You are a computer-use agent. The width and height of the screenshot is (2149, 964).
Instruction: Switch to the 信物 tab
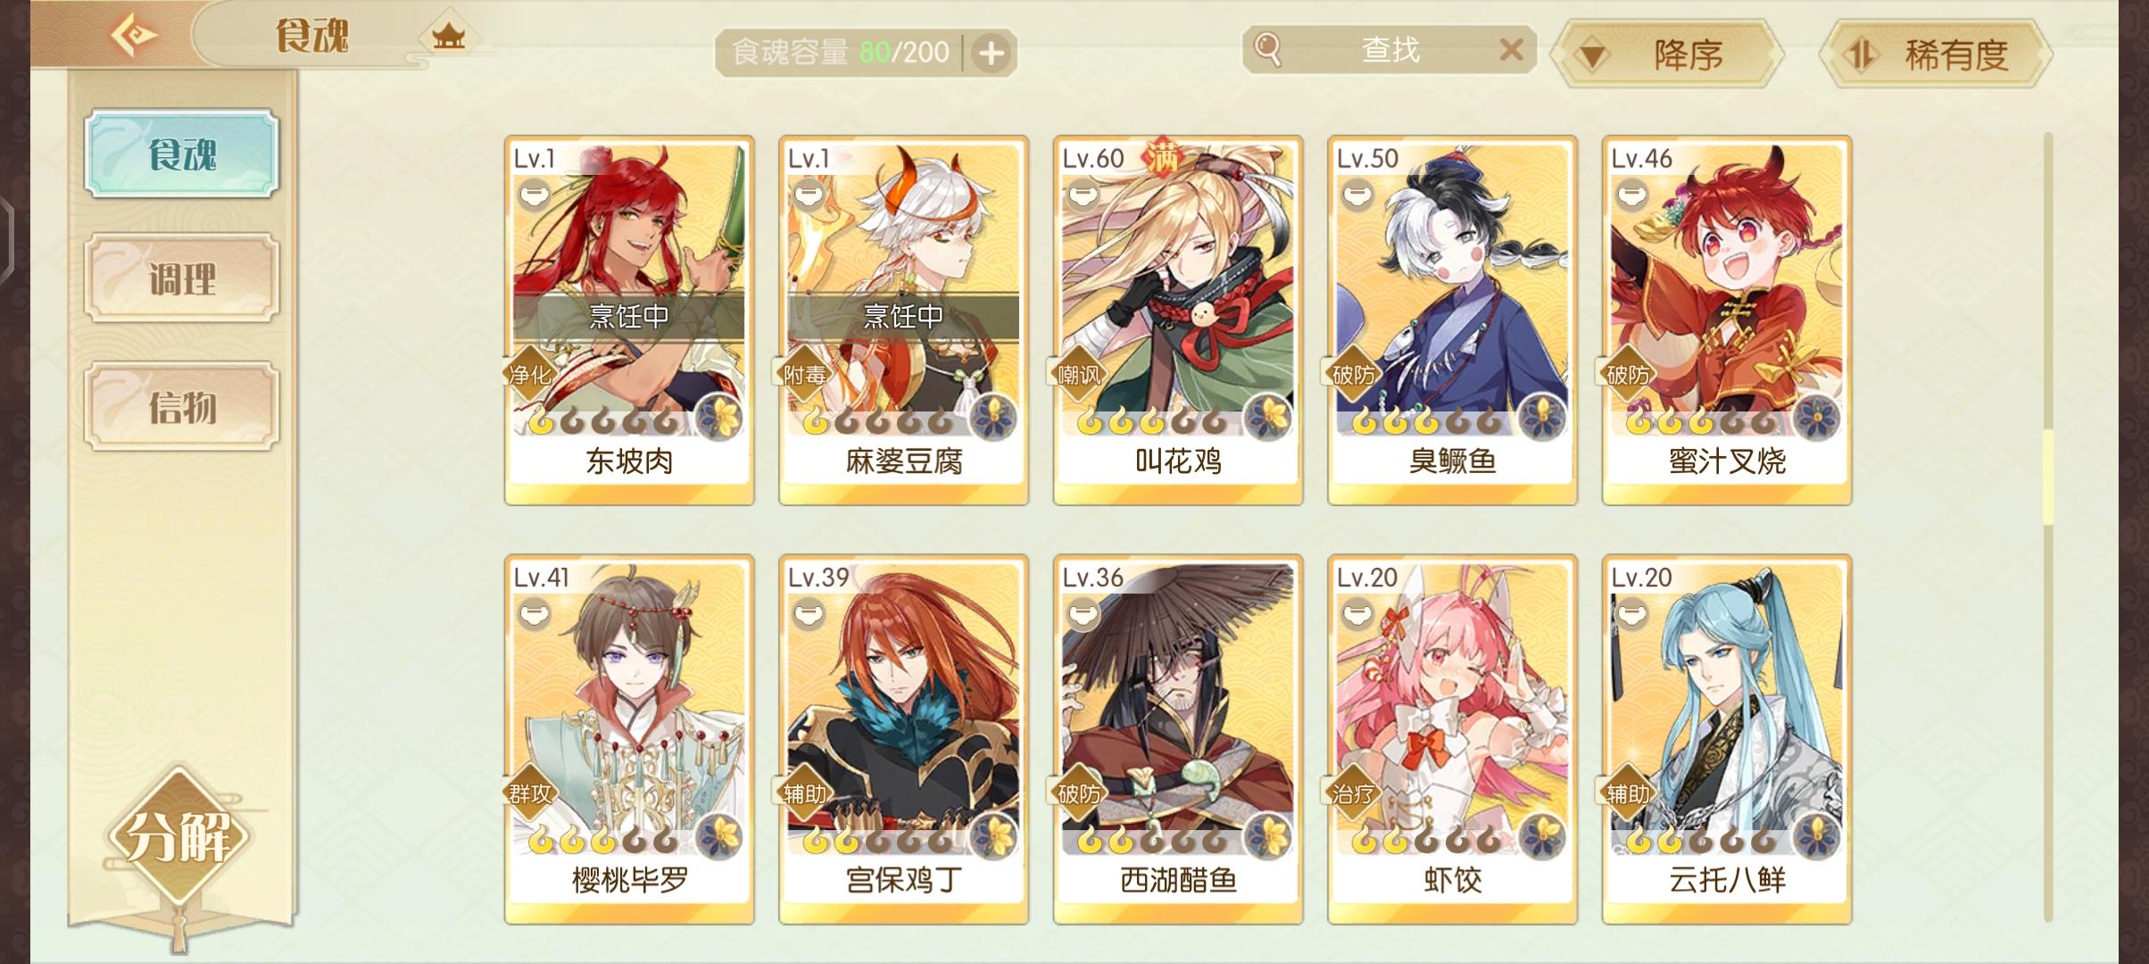[x=182, y=407]
